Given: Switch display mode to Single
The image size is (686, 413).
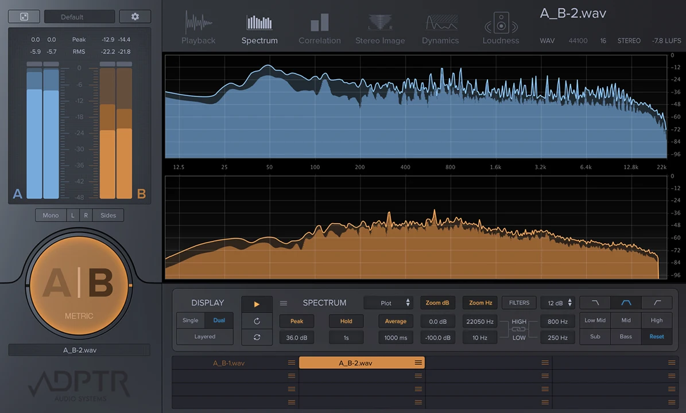Looking at the screenshot, I should coord(191,321).
